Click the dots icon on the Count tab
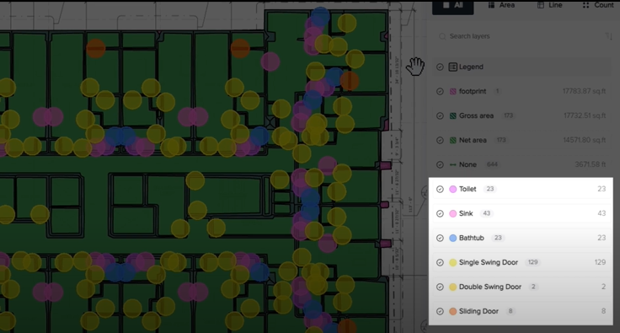Image resolution: width=620 pixels, height=333 pixels. tap(586, 5)
